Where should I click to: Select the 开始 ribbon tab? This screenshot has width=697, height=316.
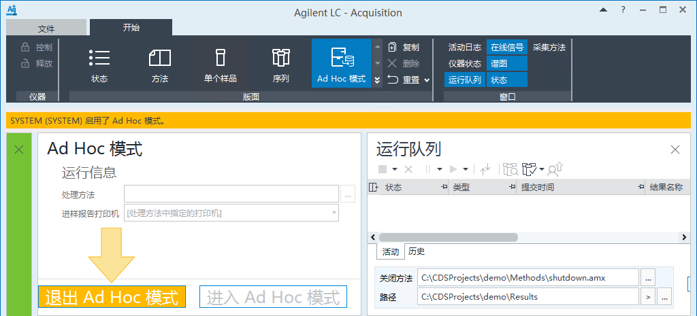(x=131, y=27)
